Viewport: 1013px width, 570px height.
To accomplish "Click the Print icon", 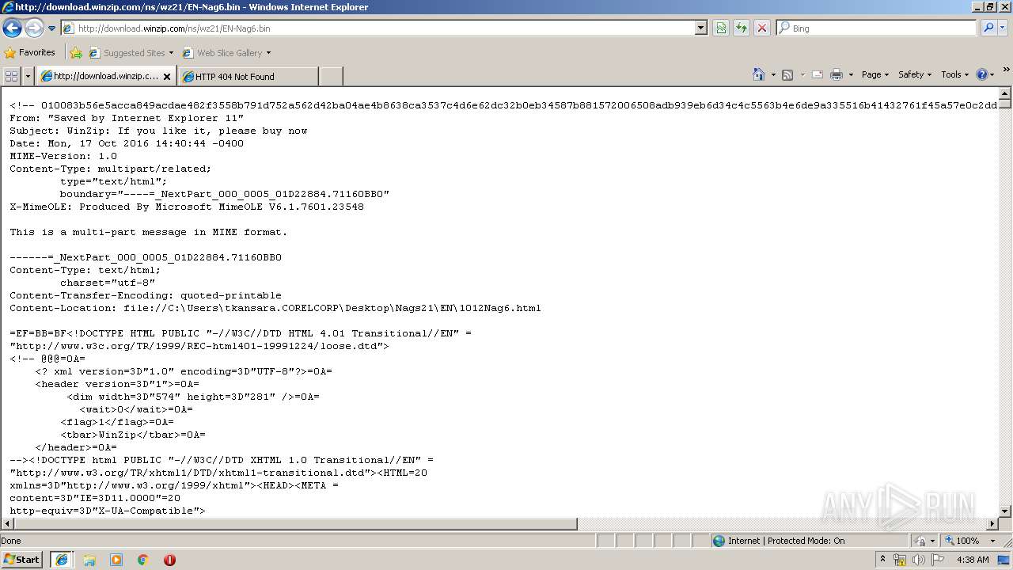I will coord(837,74).
